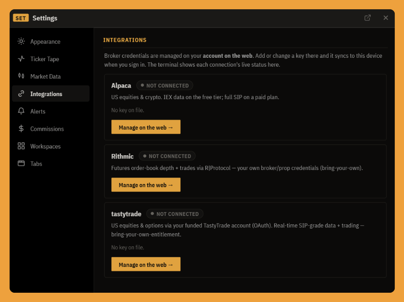This screenshot has width=404, height=302.
Task: Click the Workspaces grid icon
Action: point(21,146)
